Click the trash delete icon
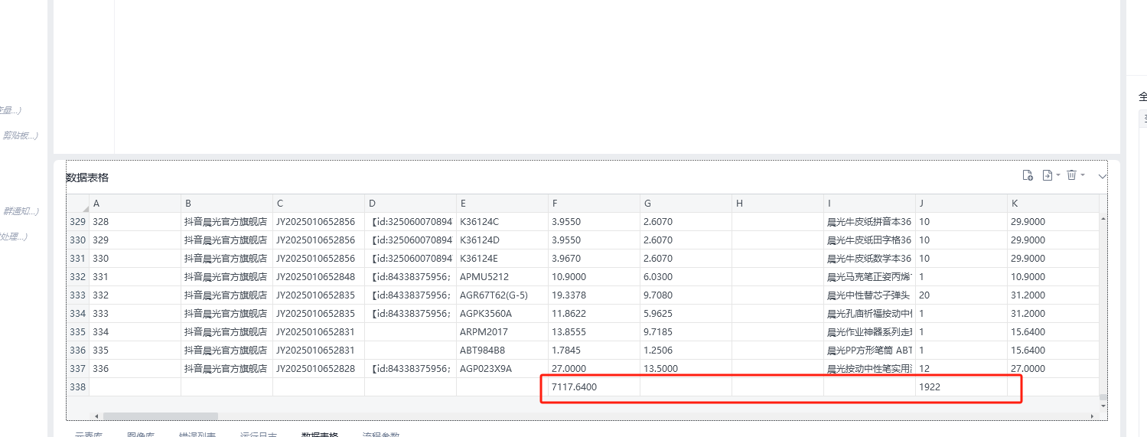1147x437 pixels. point(1071,175)
